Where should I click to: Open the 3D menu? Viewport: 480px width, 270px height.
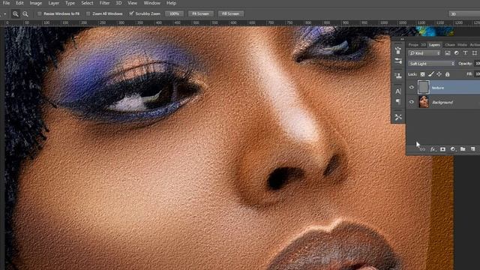(118, 3)
